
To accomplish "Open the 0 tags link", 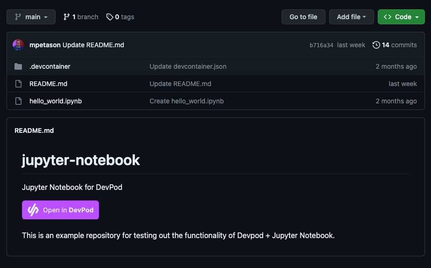I will (x=120, y=17).
